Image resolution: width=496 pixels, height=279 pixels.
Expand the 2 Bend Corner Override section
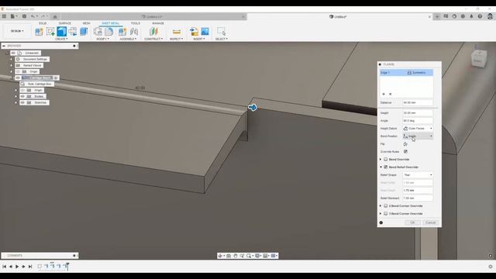pyautogui.click(x=381, y=205)
